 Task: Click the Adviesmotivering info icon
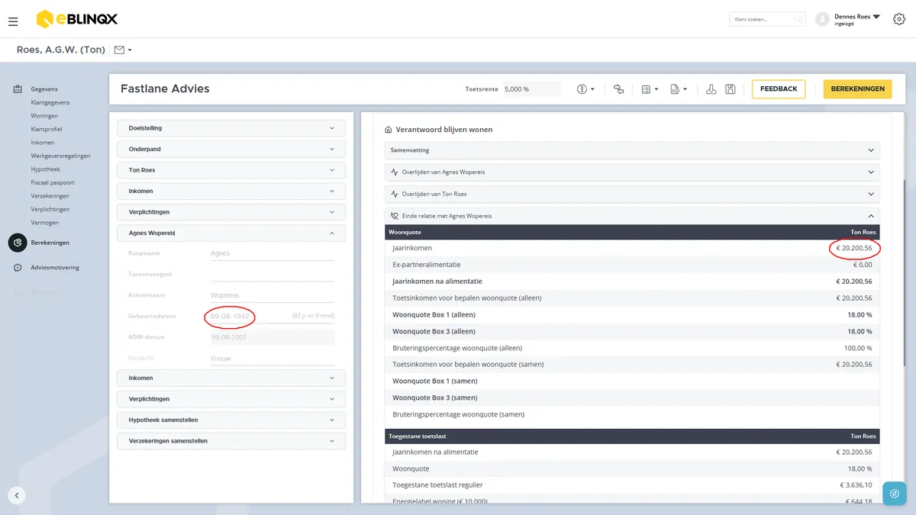click(x=18, y=268)
